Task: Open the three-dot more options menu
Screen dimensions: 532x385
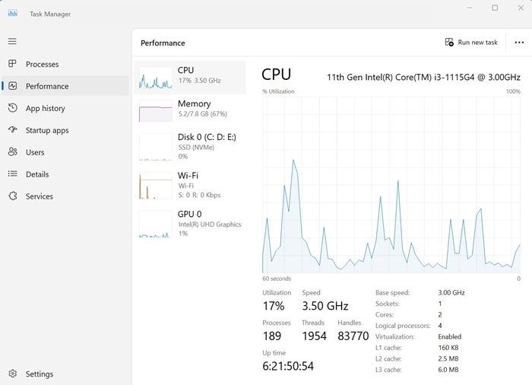Action: (519, 43)
